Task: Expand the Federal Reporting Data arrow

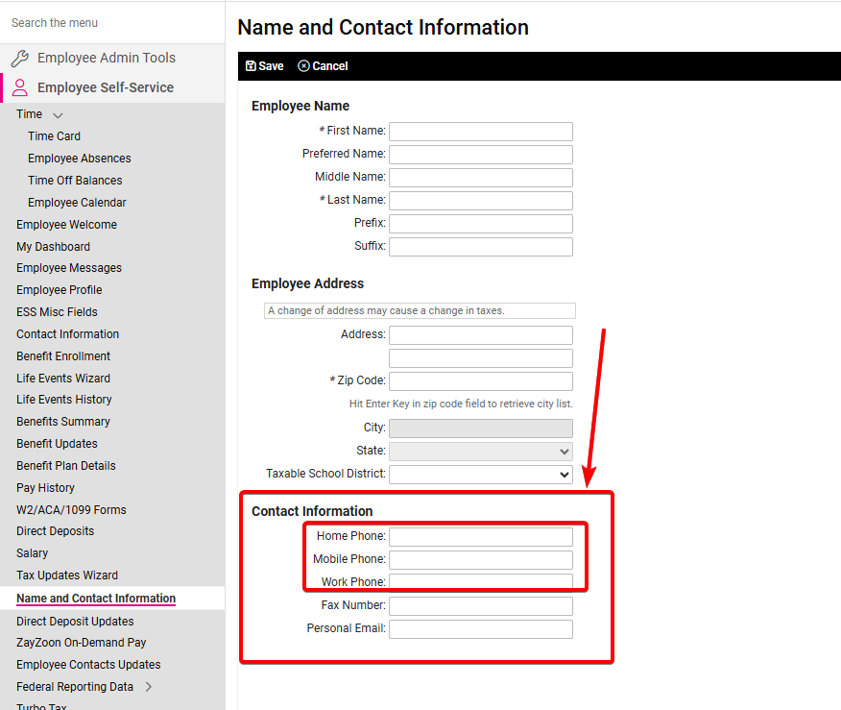Action: tap(149, 686)
